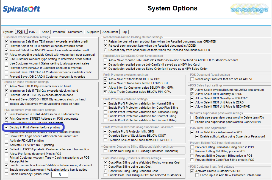Toggle Use Customer Account Type setting checkbox

pos(6,59)
